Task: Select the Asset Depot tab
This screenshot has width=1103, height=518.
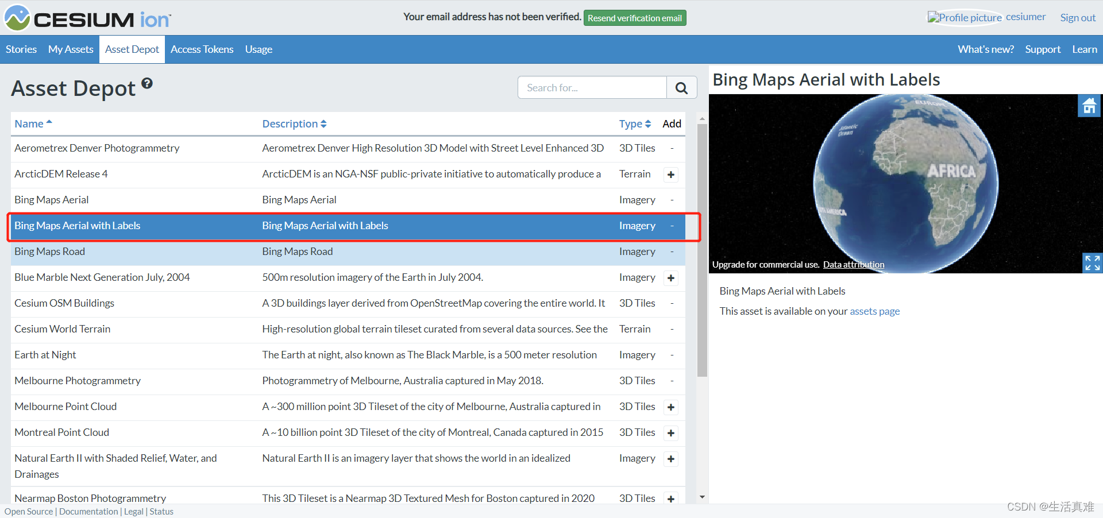Action: [132, 49]
